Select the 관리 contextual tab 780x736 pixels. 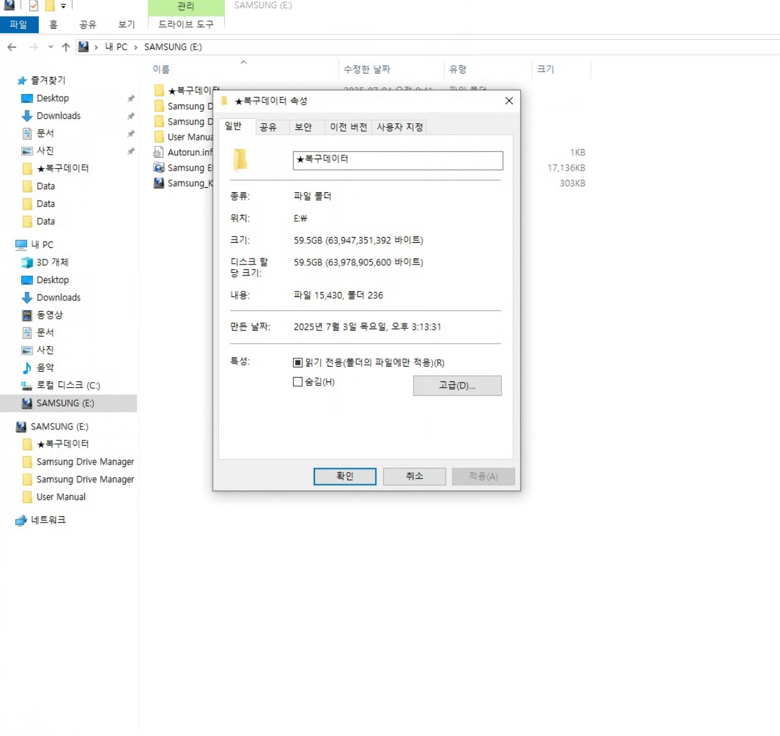click(186, 6)
